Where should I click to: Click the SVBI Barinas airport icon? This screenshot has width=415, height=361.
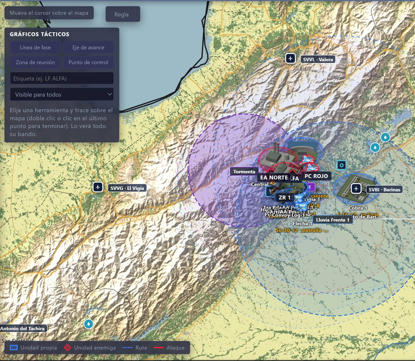coord(356,188)
